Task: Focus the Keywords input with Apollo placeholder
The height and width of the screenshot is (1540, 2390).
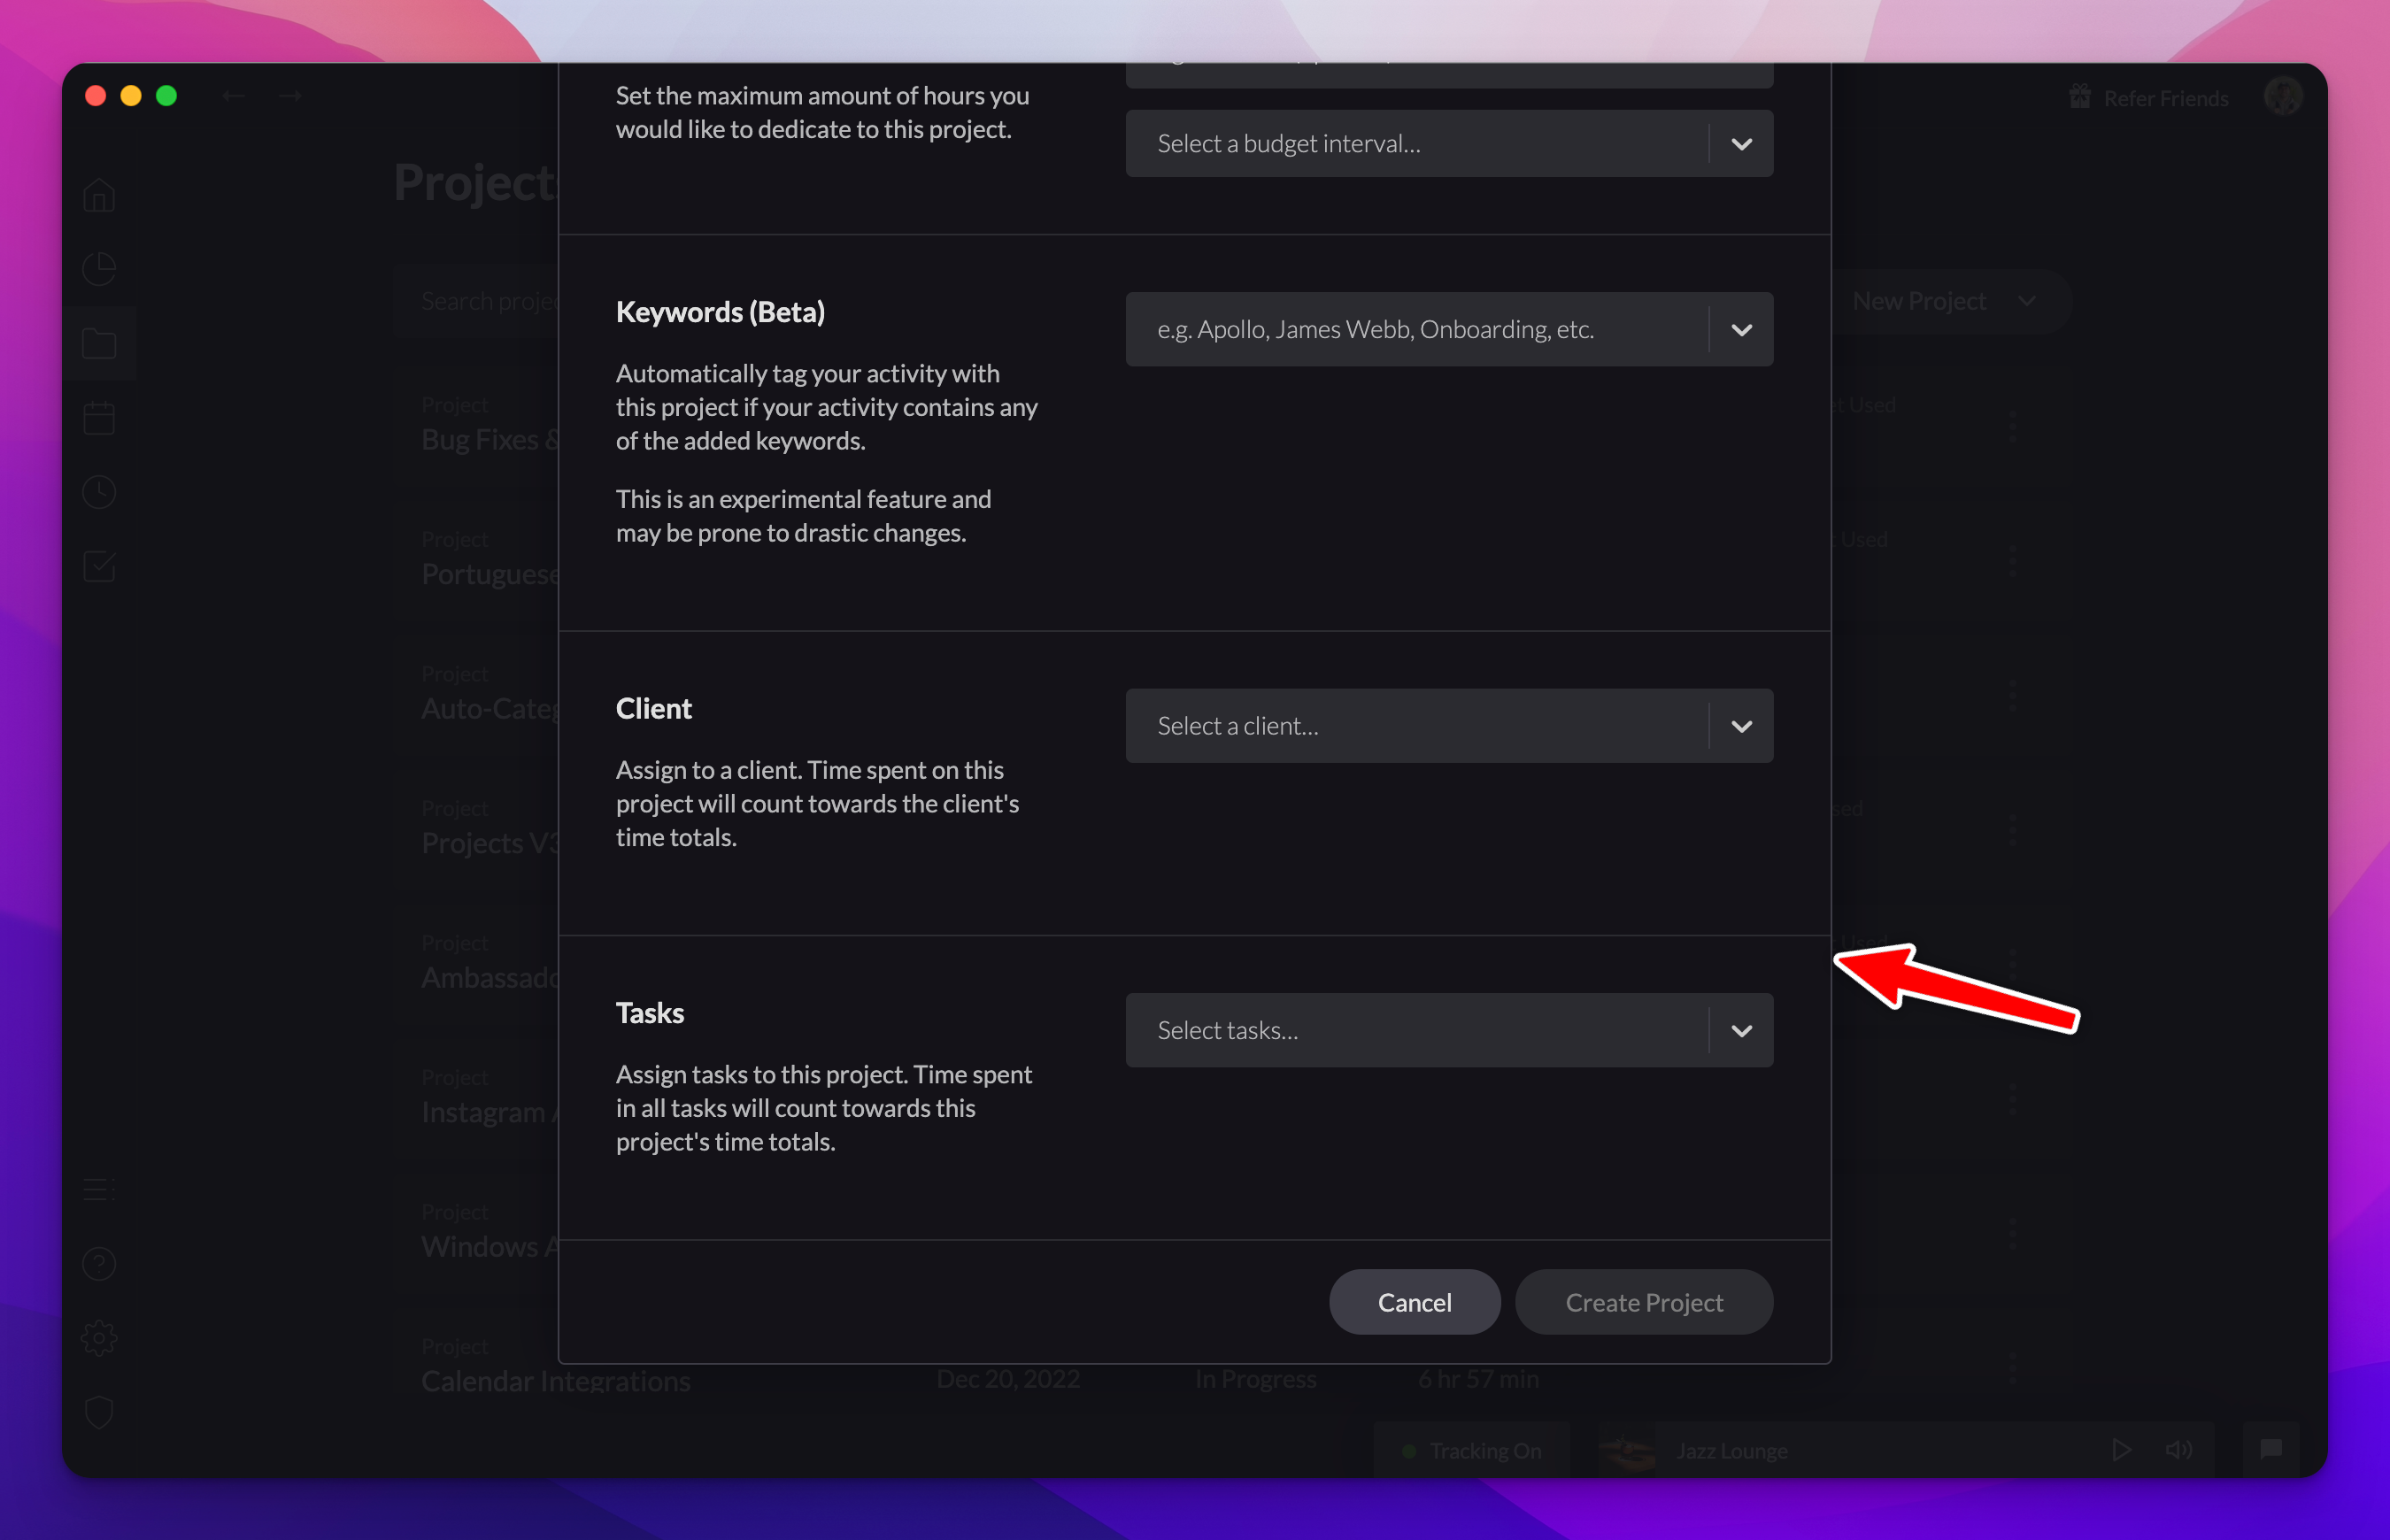Action: pyautogui.click(x=1449, y=330)
